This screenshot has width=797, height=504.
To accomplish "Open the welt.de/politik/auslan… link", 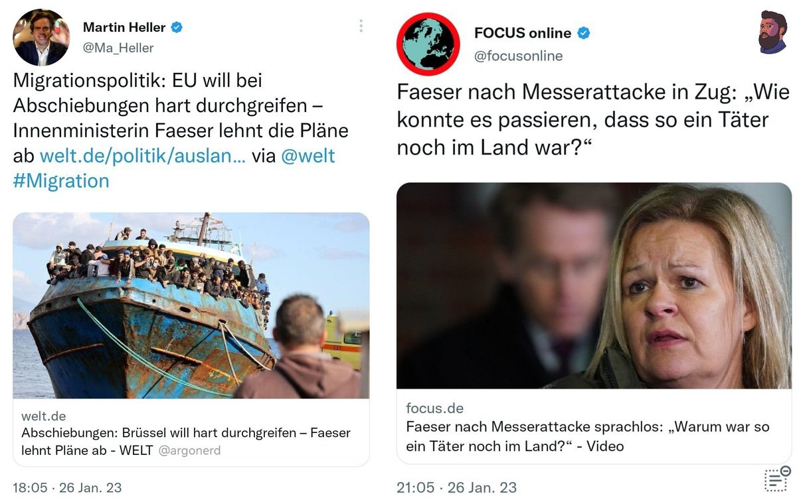I will pos(142,156).
